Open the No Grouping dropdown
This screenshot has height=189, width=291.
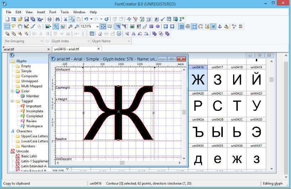click(41, 41)
